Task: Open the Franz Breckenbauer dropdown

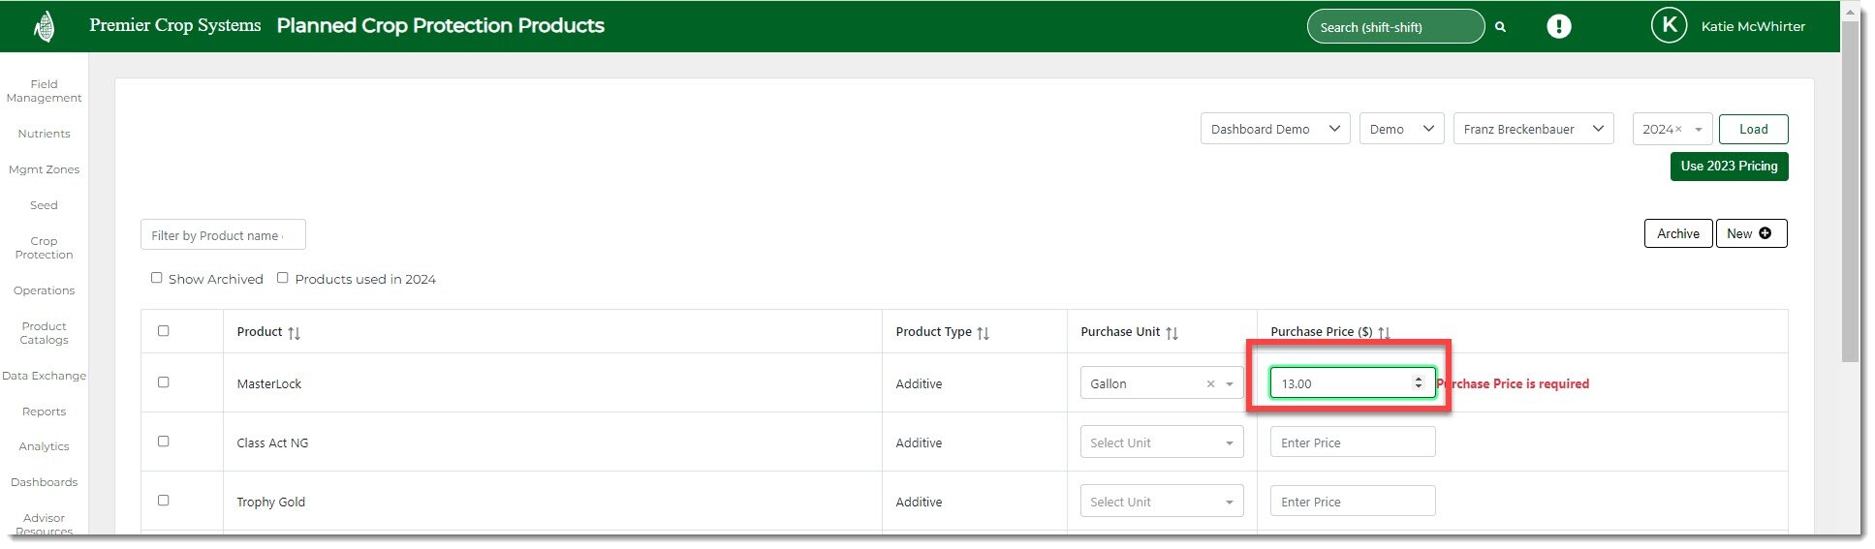Action: tap(1532, 129)
